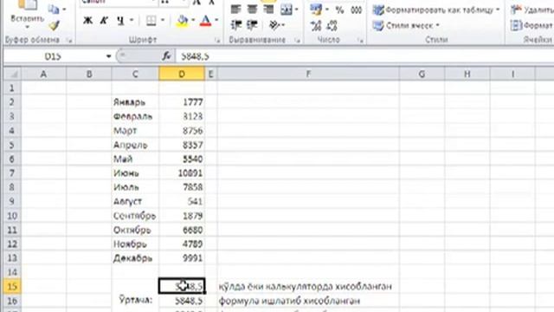Click the Insert Function fx icon
The width and height of the screenshot is (554, 312).
(x=166, y=55)
